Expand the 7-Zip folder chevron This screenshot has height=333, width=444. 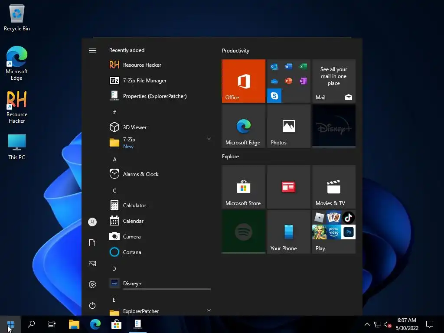(209, 139)
